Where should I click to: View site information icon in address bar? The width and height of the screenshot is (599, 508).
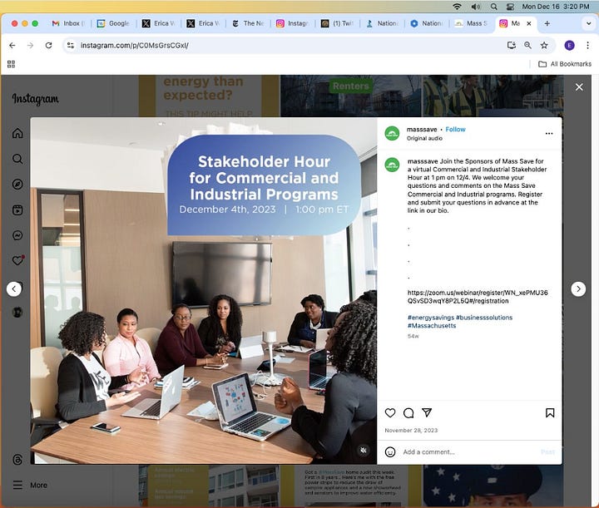pos(70,46)
